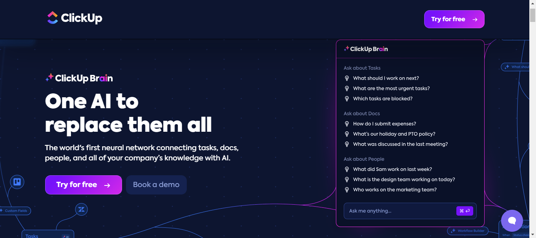Pick 'What's our holiday and PTO policy?' prompt

394,134
